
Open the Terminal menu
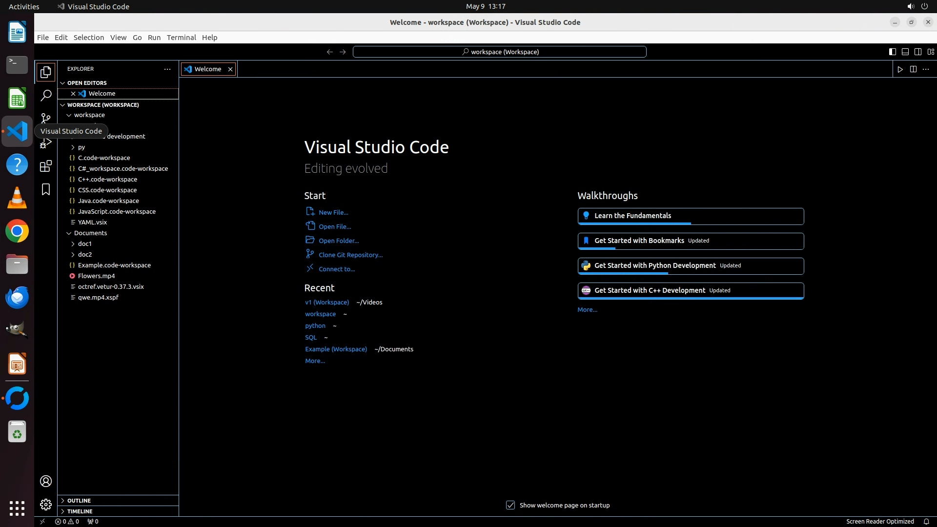[x=181, y=38]
